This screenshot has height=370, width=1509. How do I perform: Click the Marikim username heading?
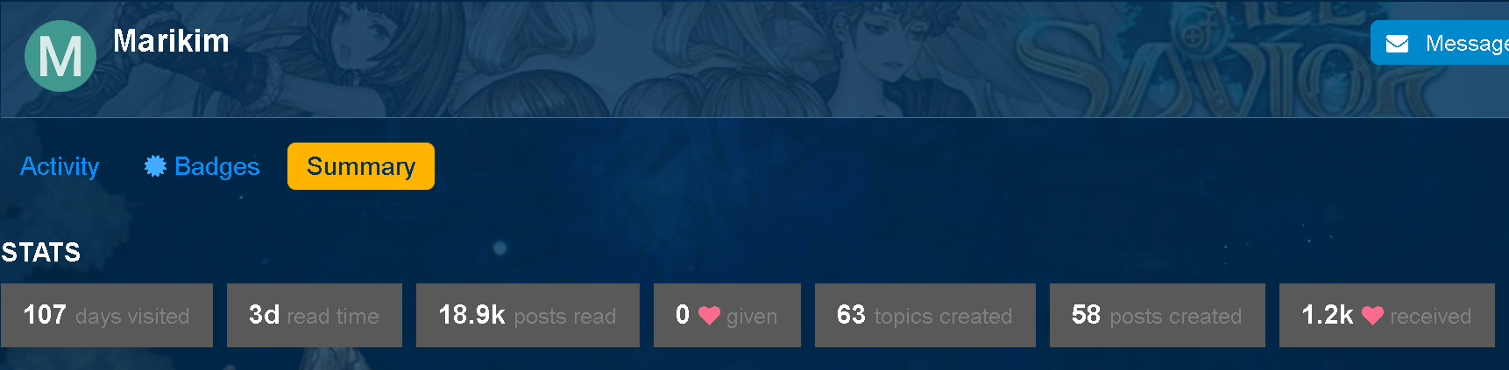point(171,41)
